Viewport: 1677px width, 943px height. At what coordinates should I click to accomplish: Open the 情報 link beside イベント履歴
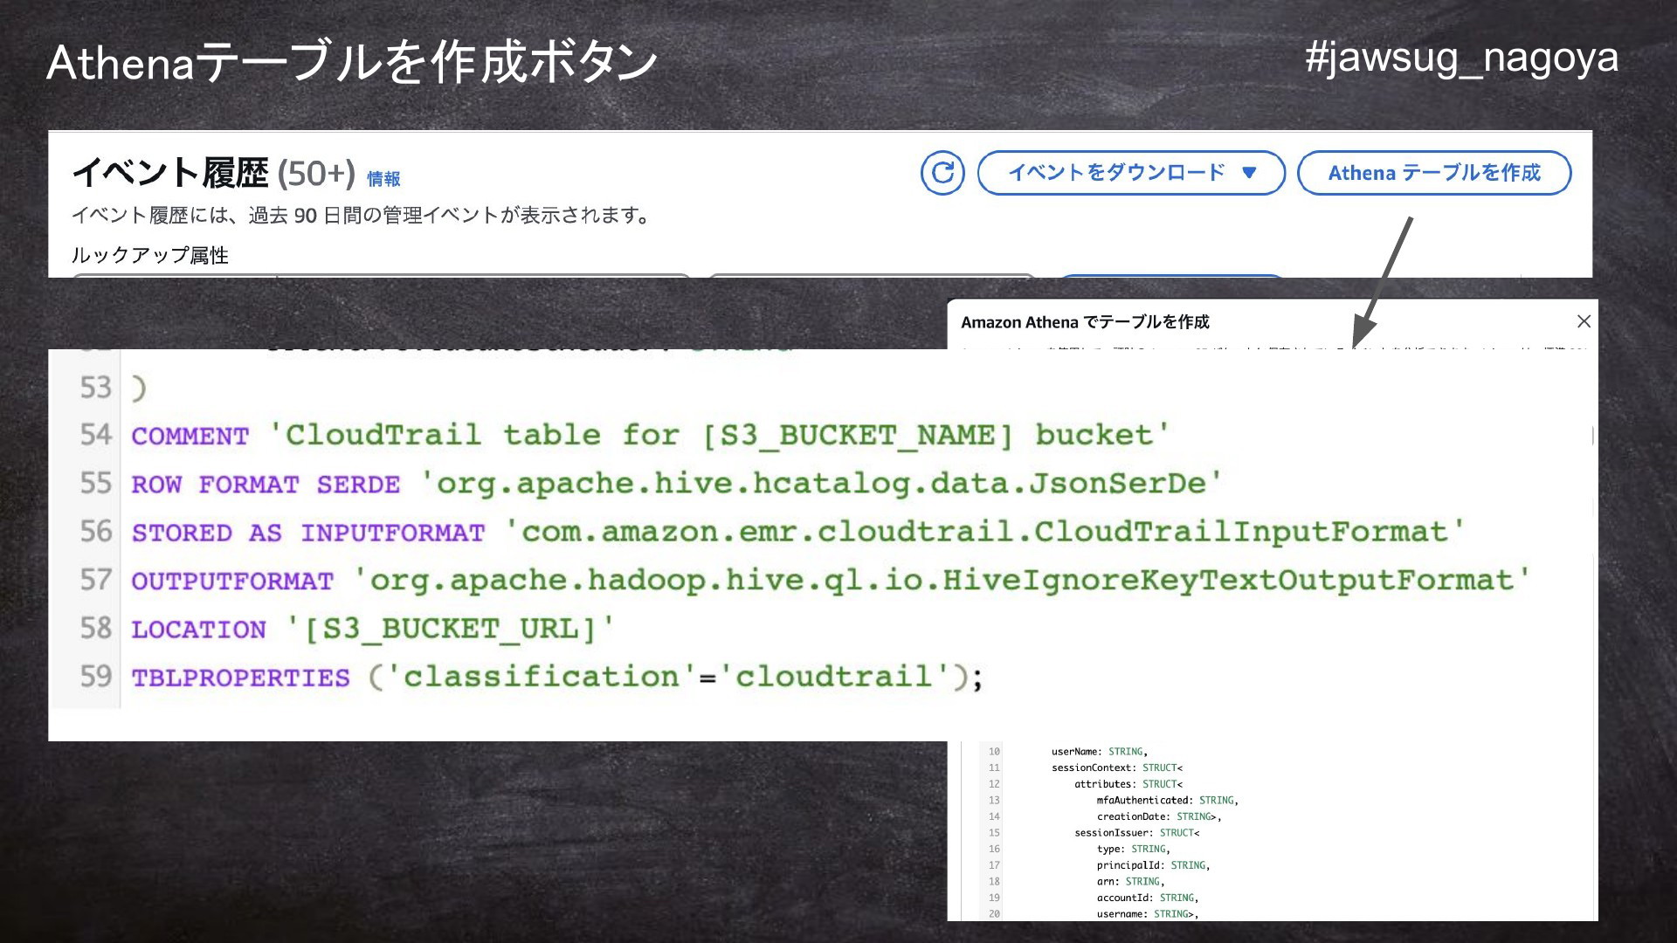click(x=383, y=179)
